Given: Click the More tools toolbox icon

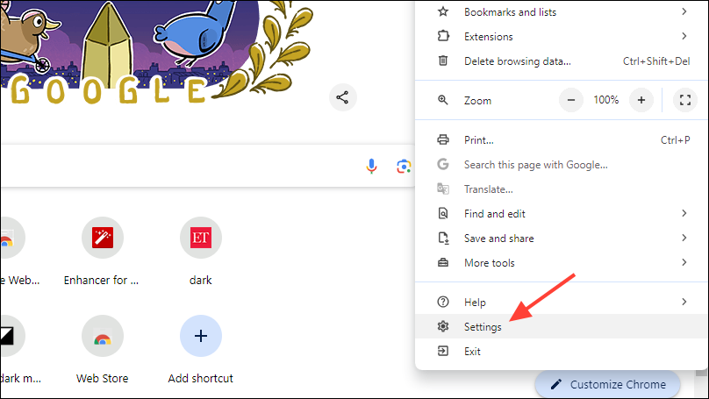Looking at the screenshot, I should tap(443, 262).
